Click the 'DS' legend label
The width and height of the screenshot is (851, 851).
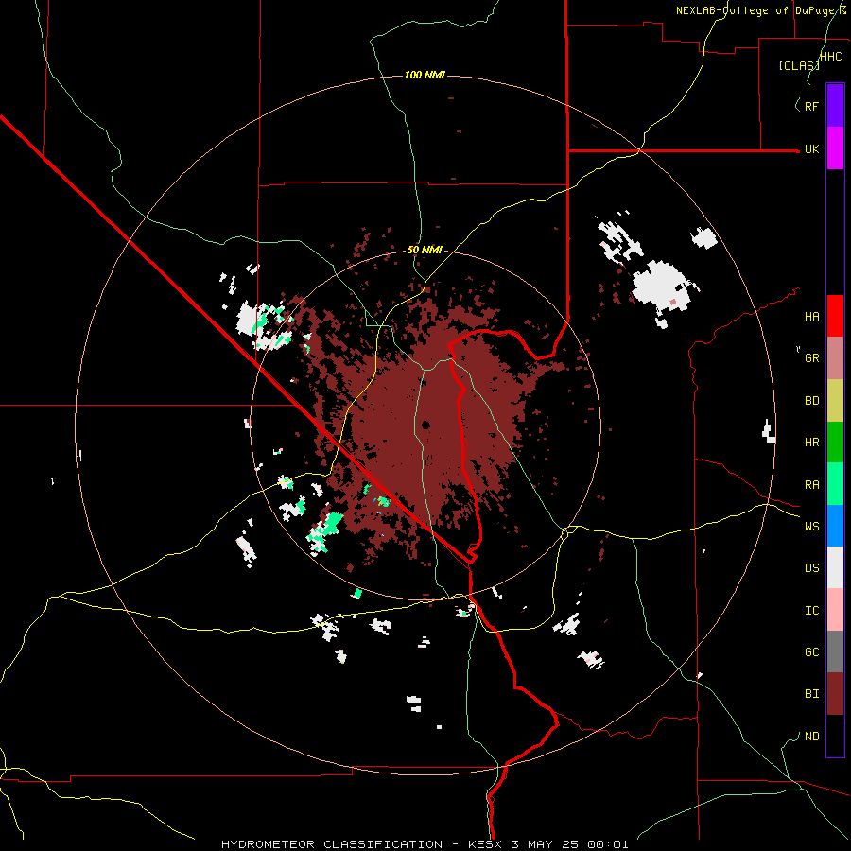click(812, 567)
